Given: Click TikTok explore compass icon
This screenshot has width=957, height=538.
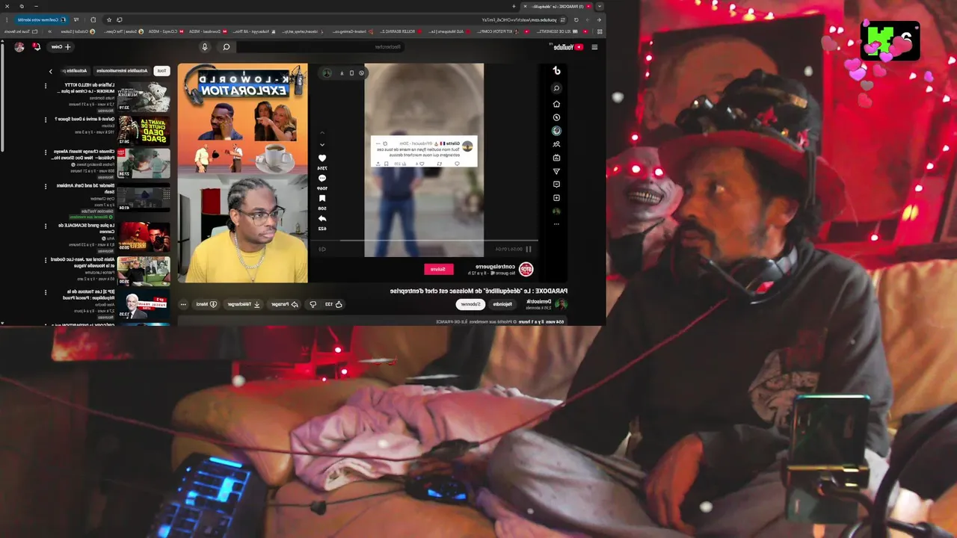Looking at the screenshot, I should pyautogui.click(x=556, y=117).
